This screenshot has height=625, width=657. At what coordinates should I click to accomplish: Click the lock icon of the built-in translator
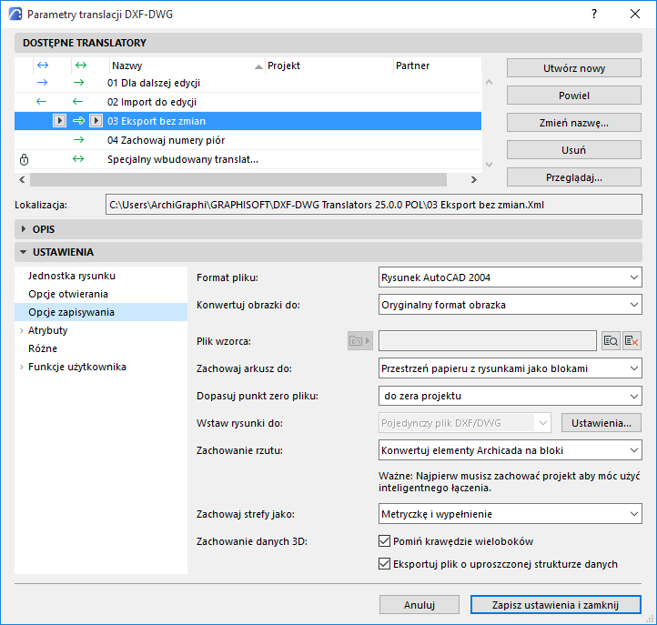coord(25,159)
